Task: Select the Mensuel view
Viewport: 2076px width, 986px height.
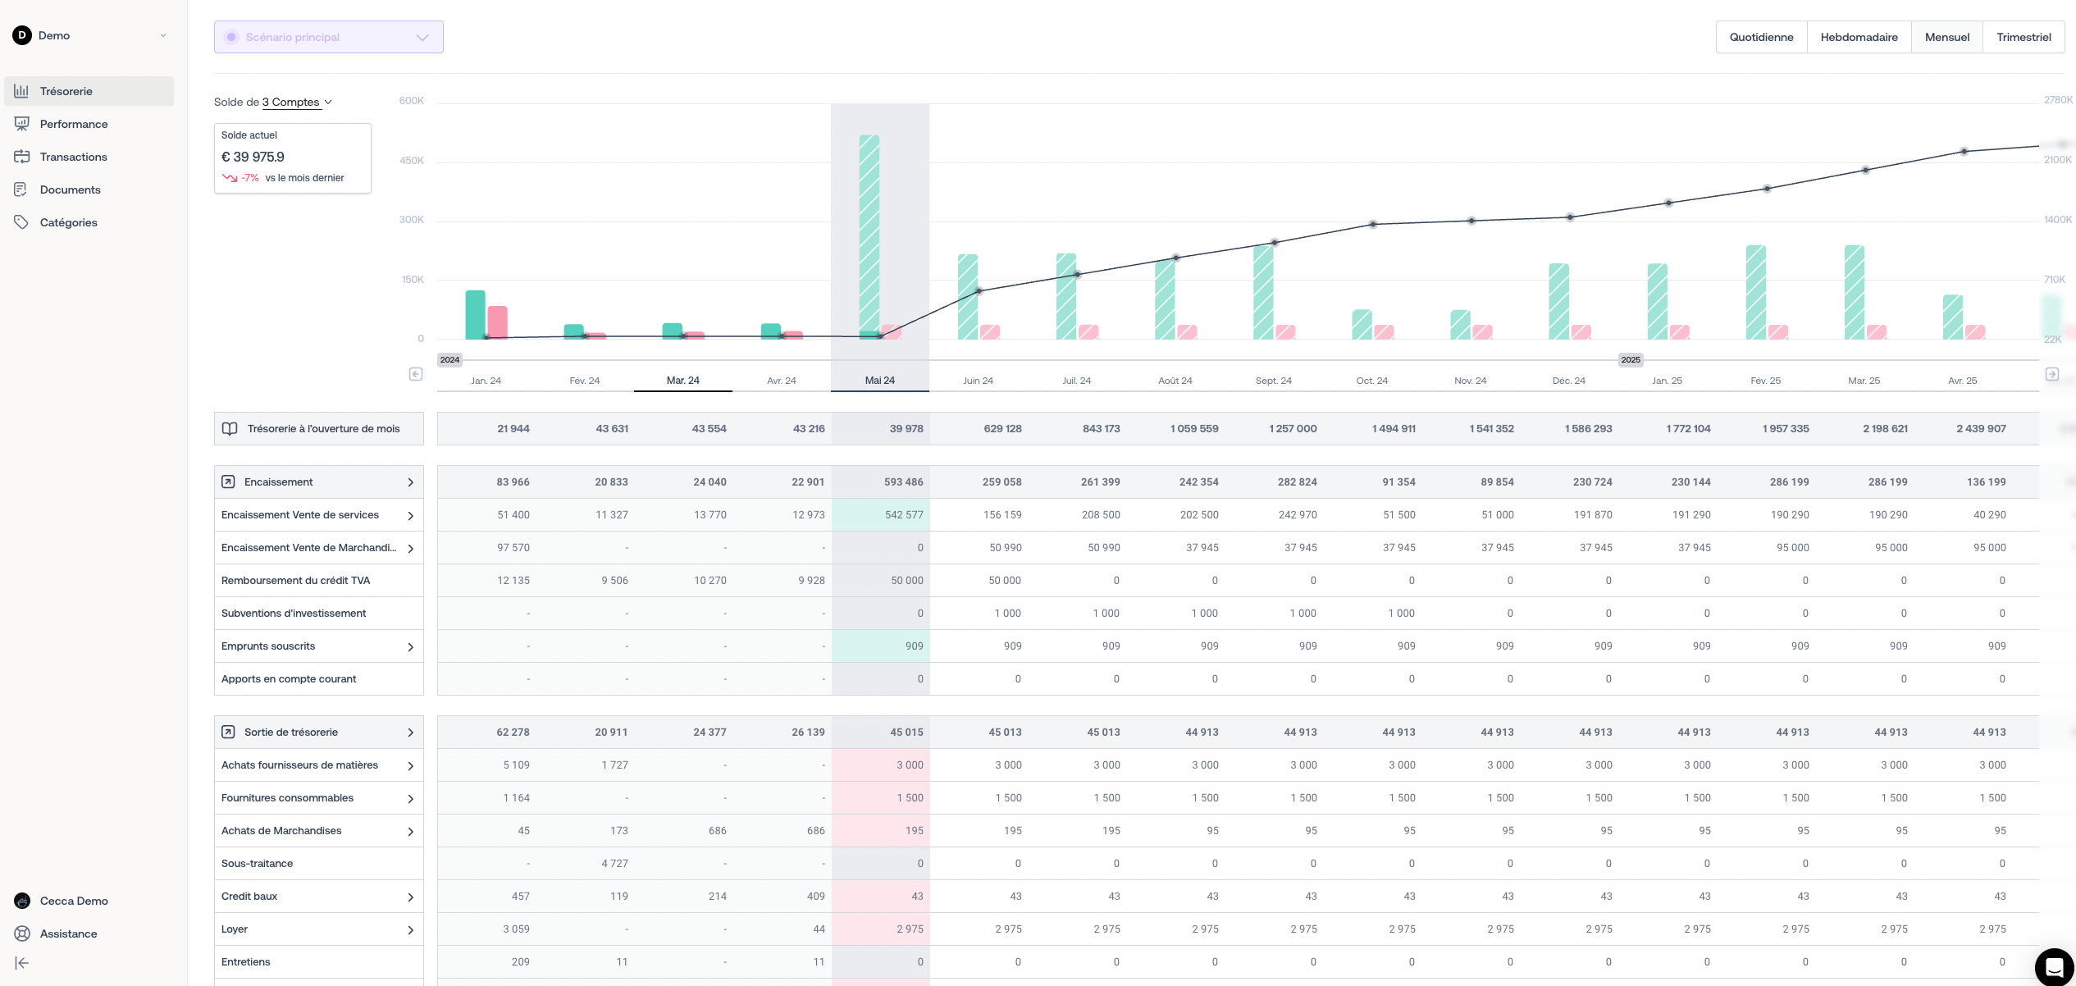Action: (x=1947, y=37)
